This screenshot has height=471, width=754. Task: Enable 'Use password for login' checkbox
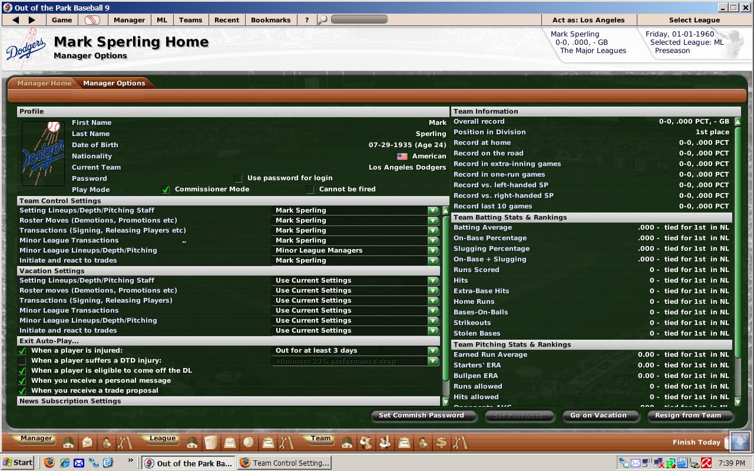point(238,178)
